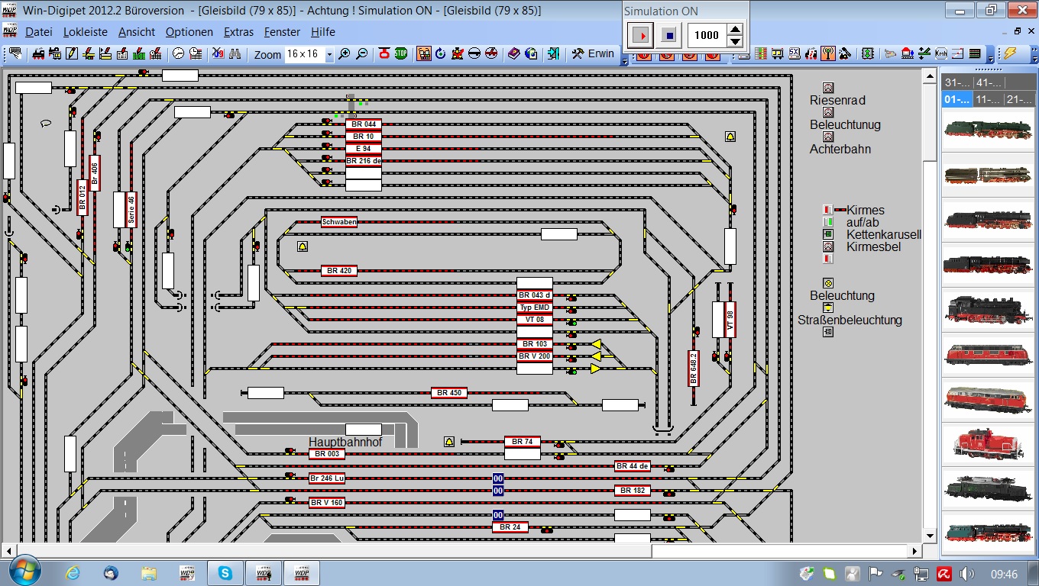The height and width of the screenshot is (586, 1039).
Task: Toggle the yellow Beleuchtung symbol above Straßenbeleuchtung
Action: point(828,283)
